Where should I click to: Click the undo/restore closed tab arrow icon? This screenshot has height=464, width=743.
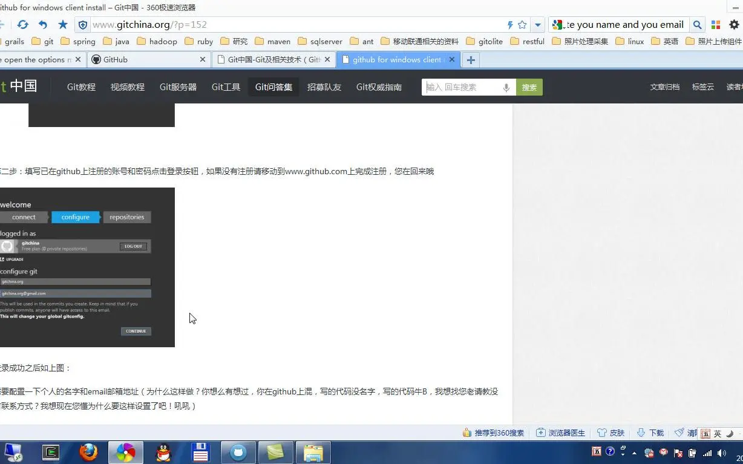[x=42, y=25]
